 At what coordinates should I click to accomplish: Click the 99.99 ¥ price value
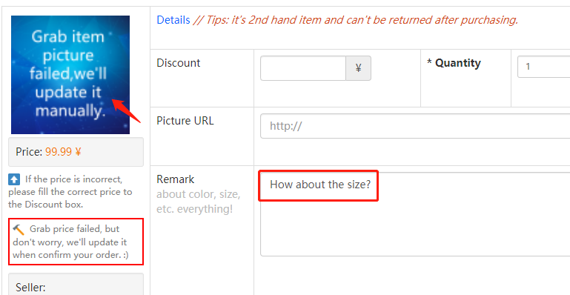(63, 152)
